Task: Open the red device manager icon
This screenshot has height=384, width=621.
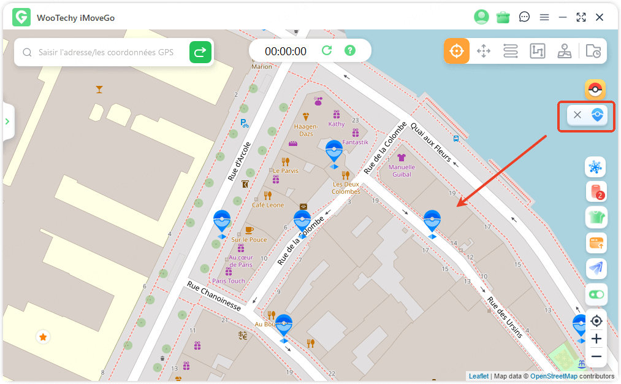Action: pos(595,191)
